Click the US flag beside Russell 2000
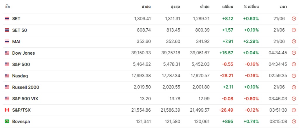The height and width of the screenshot is (128, 300). click(x=7, y=87)
